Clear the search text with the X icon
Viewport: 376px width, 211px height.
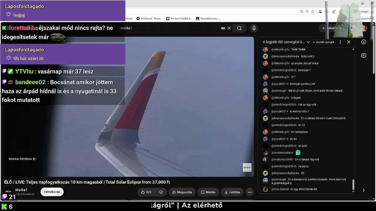point(229,28)
